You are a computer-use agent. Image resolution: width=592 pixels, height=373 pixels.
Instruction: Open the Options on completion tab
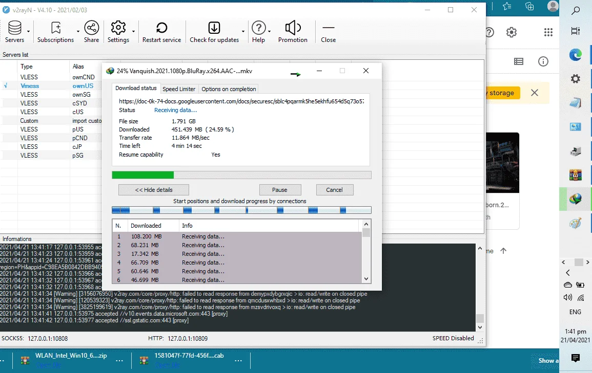click(x=229, y=89)
